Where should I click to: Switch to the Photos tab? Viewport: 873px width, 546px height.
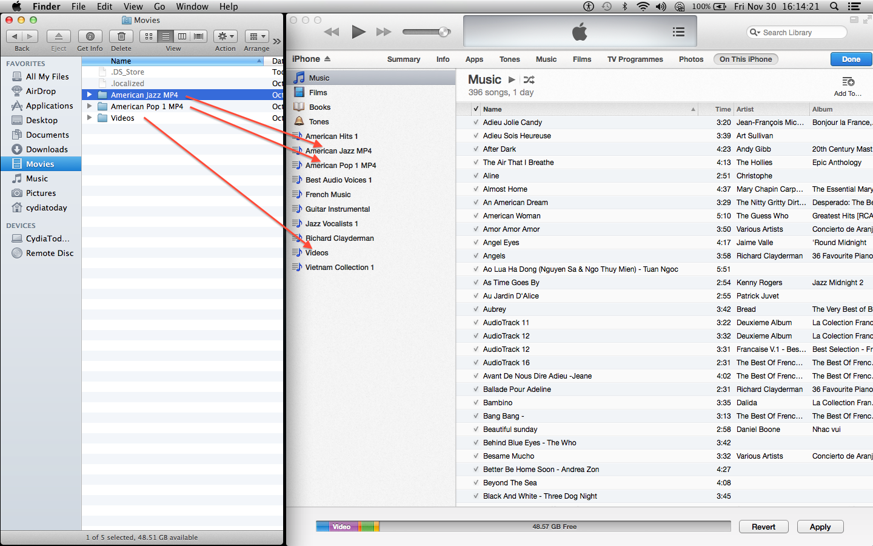pos(691,59)
